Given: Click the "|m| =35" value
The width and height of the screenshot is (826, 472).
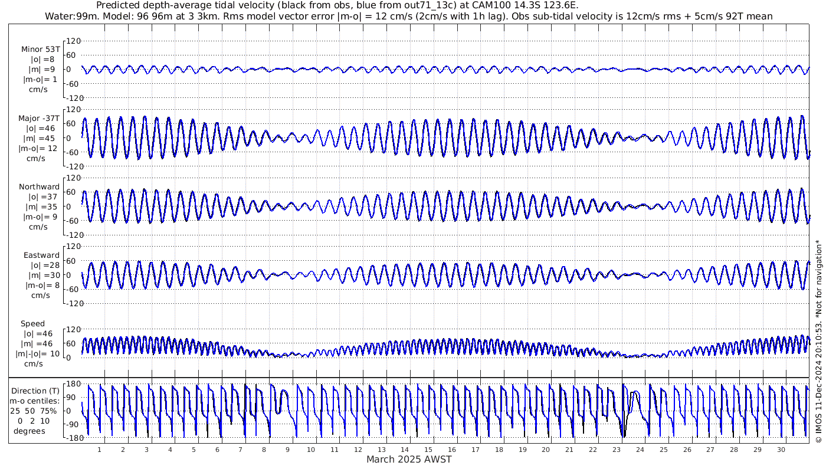Looking at the screenshot, I should 40,206.
